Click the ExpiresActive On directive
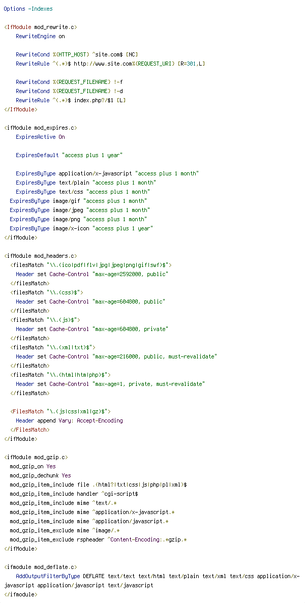This screenshot has width=305, height=603. point(40,137)
